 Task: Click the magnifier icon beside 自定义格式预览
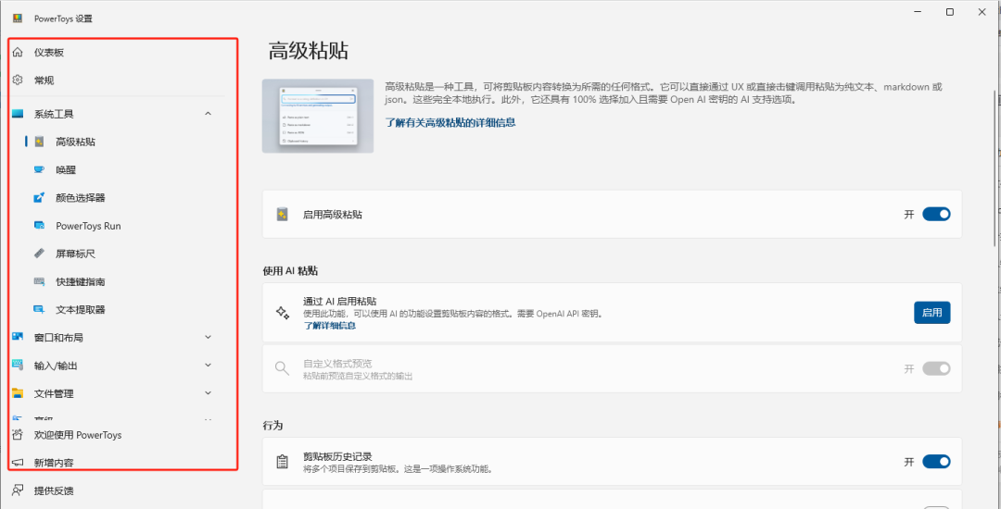[282, 368]
